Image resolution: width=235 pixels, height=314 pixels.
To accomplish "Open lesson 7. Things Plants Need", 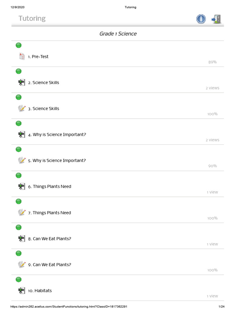I will tap(50, 213).
